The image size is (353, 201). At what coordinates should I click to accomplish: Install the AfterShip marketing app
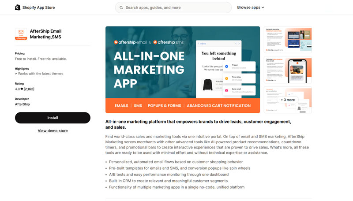(x=53, y=118)
